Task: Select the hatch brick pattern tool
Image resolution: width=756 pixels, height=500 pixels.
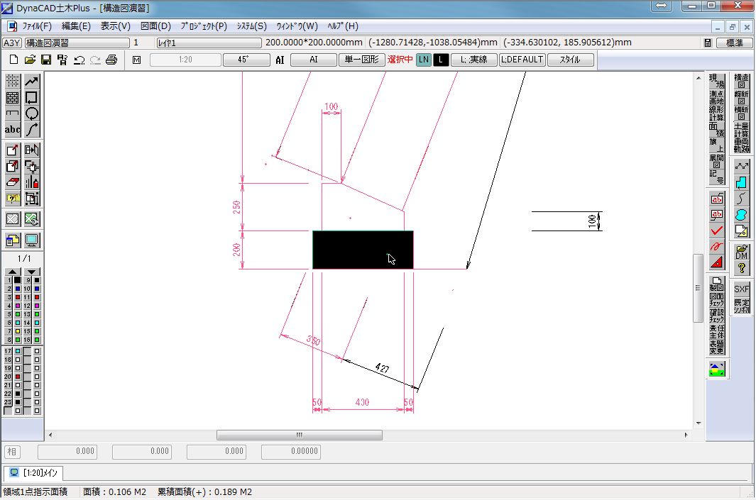Action: coord(13,98)
